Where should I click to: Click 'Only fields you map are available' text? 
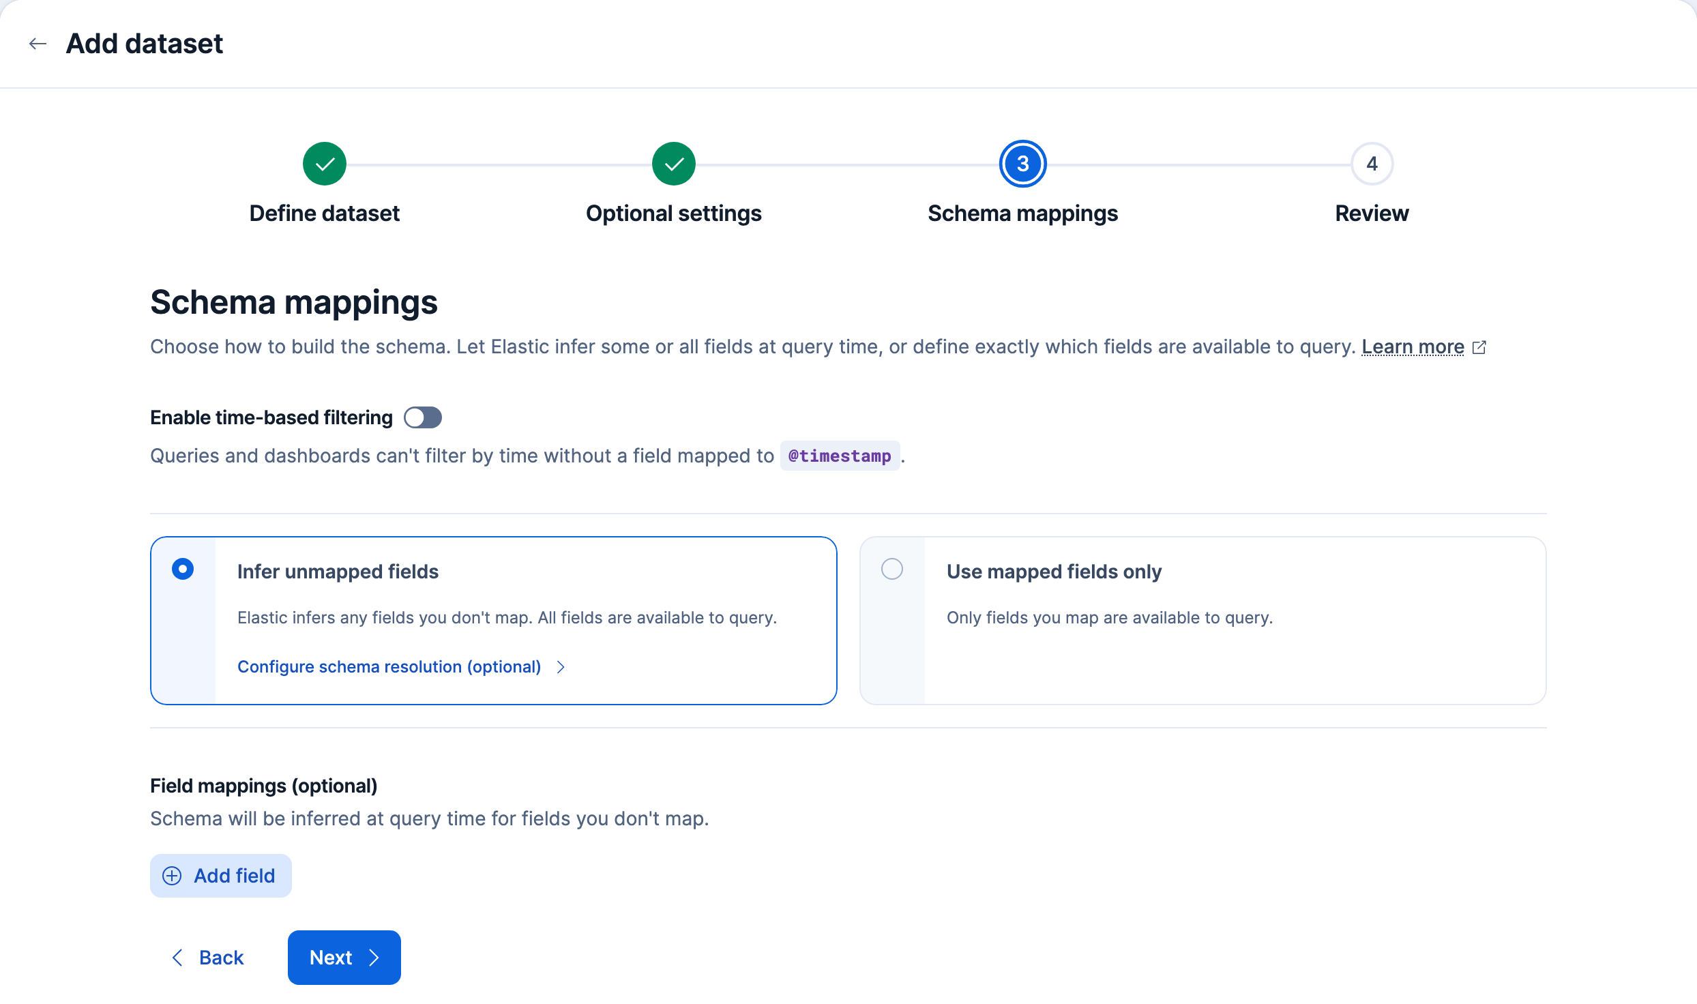(1110, 618)
